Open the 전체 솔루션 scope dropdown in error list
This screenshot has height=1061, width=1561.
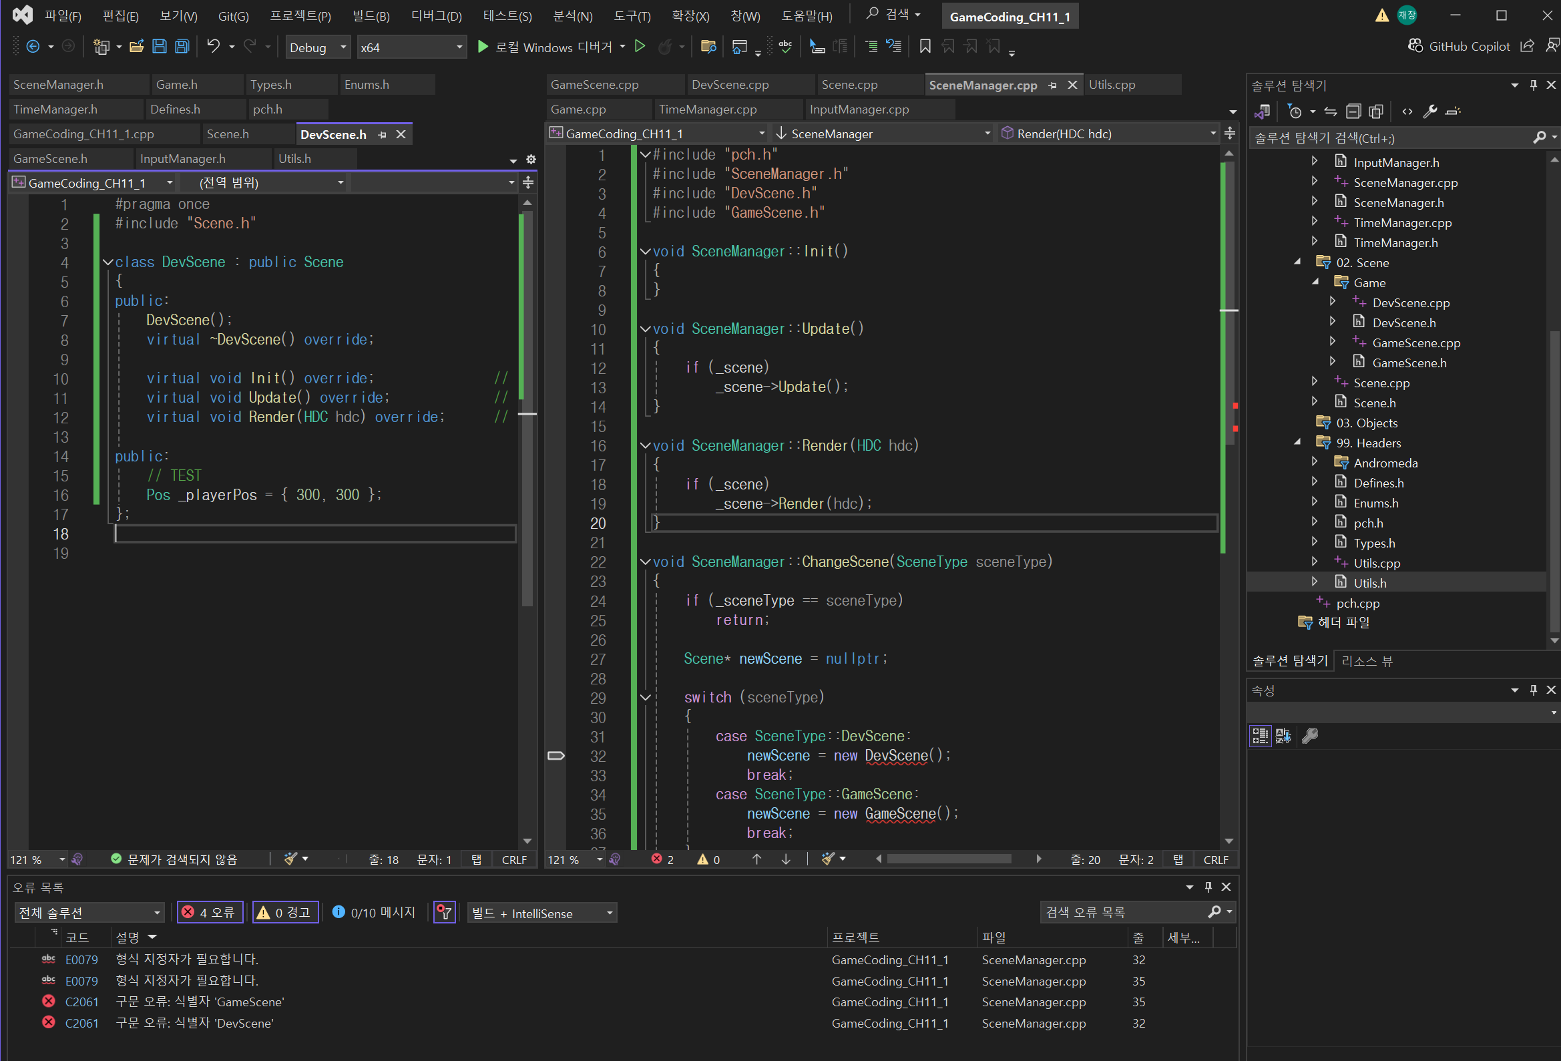tap(89, 913)
